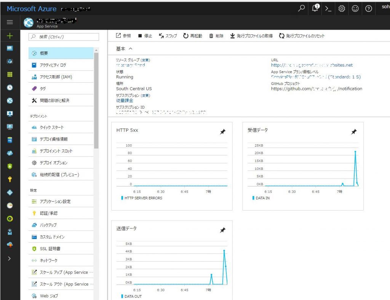This screenshot has height=300, width=390.
Task: Pin the 送信データ chart to dashboard
Action: [x=222, y=230]
